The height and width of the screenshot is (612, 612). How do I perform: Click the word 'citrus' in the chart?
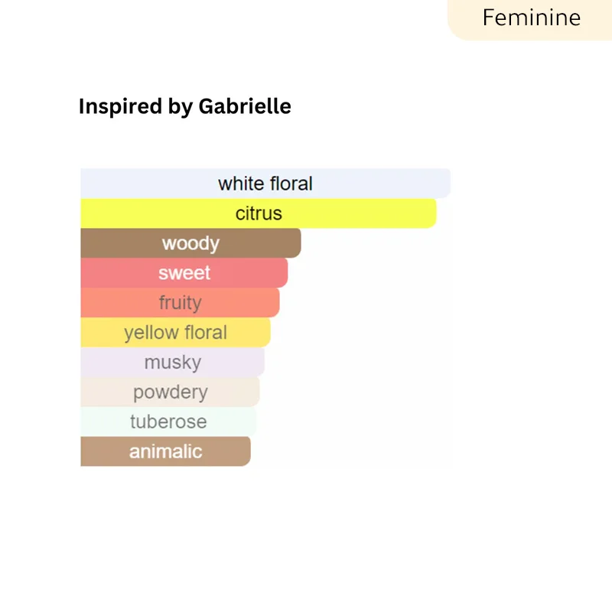click(259, 213)
